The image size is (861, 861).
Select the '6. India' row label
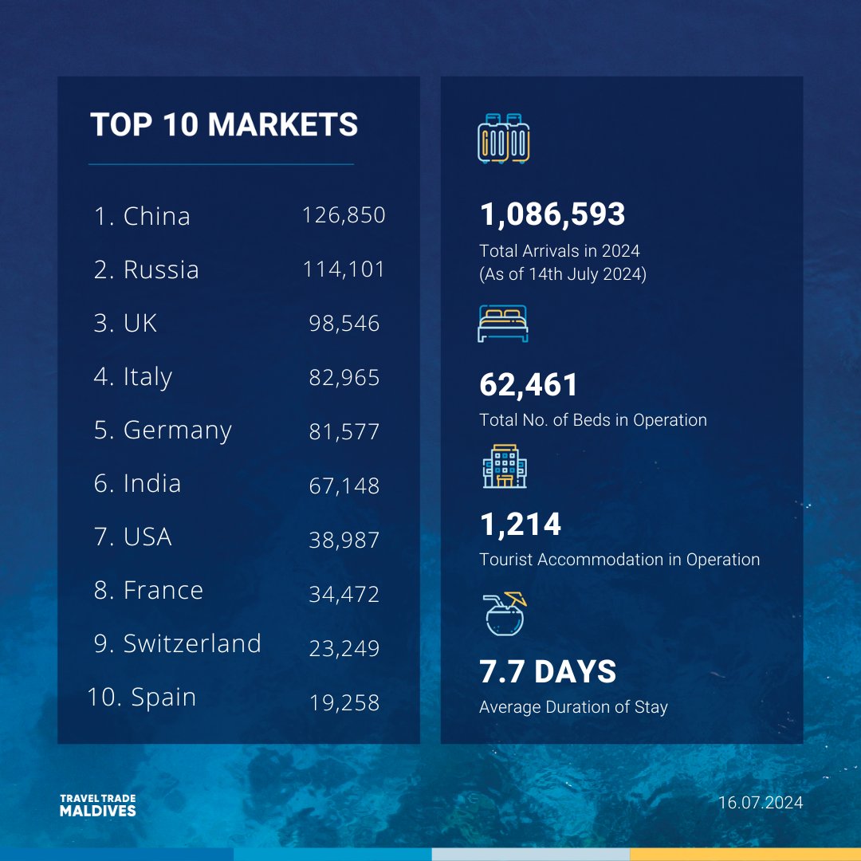[x=137, y=483]
